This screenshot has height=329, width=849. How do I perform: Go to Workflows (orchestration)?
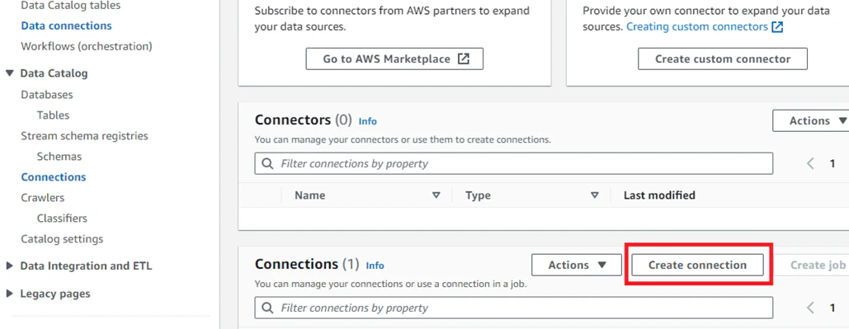[x=86, y=46]
